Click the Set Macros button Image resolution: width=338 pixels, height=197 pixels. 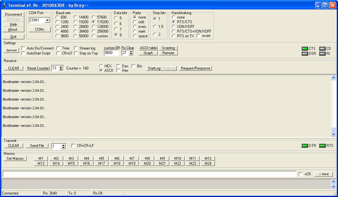pyautogui.click(x=15, y=158)
